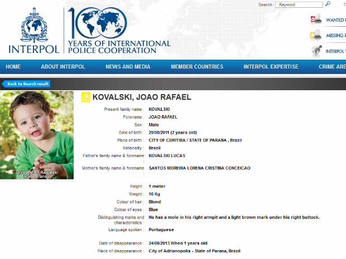Viewport: 346px width, 259px height.
Task: Open the INTERPOL EXPERTISE menu
Action: 271,67
